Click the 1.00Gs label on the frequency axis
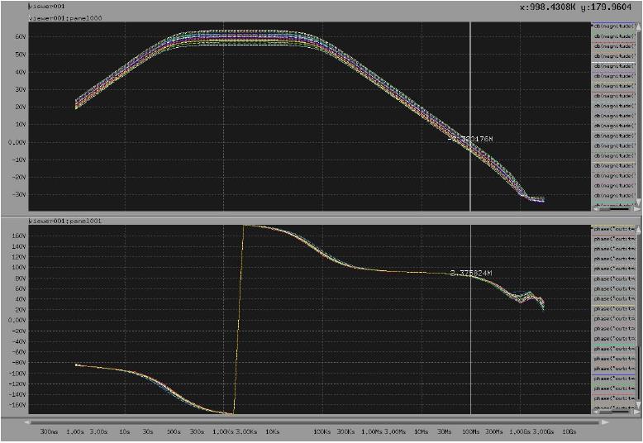 (x=520, y=431)
